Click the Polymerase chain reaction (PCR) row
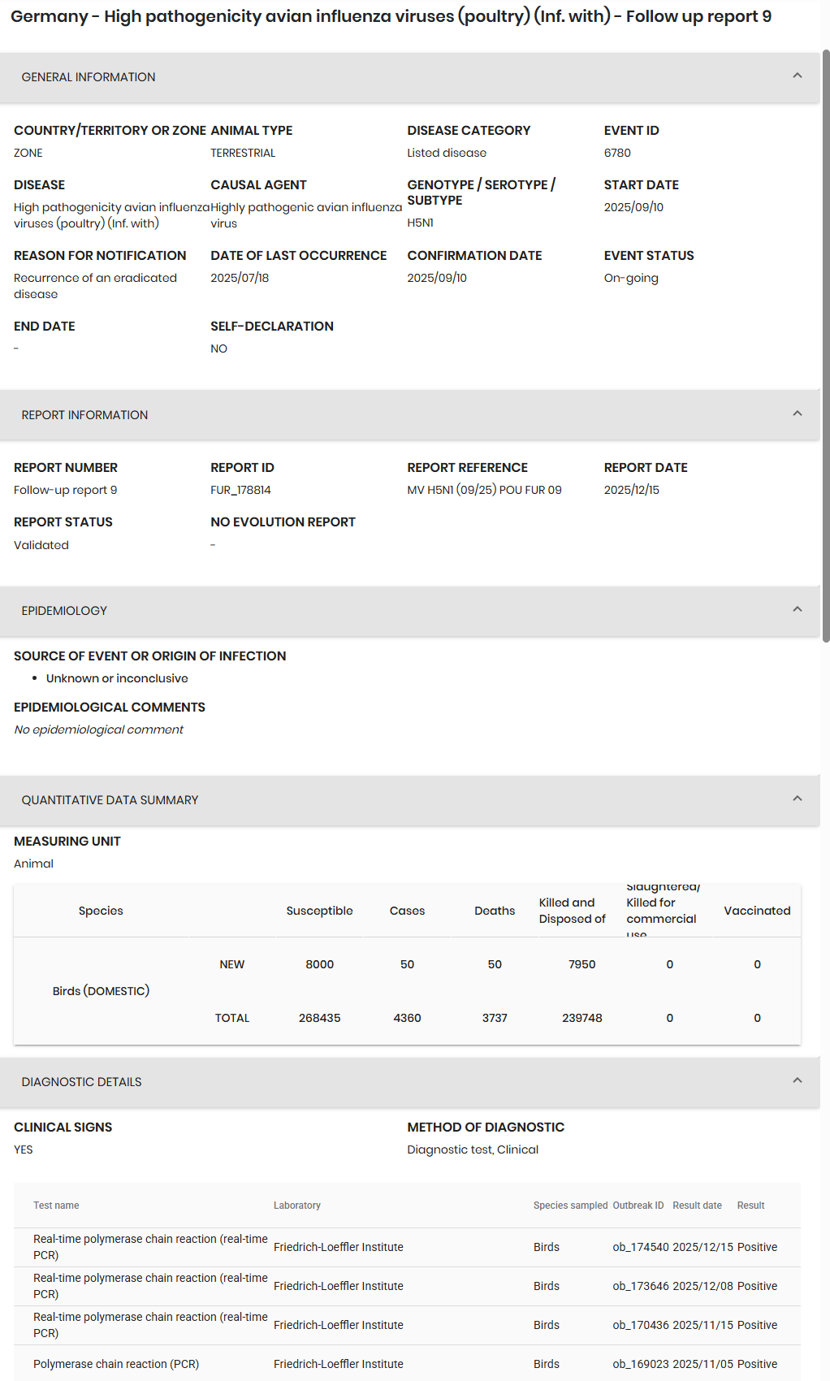This screenshot has height=1381, width=830. pyautogui.click(x=407, y=1364)
